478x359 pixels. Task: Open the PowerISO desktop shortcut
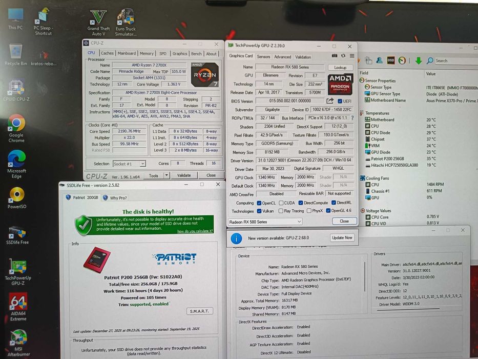pyautogui.click(x=17, y=198)
